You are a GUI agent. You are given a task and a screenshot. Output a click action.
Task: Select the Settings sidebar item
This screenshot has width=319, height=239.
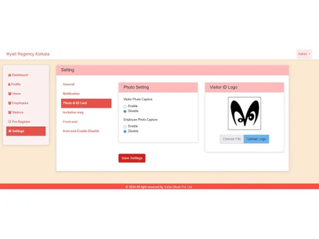(26, 131)
